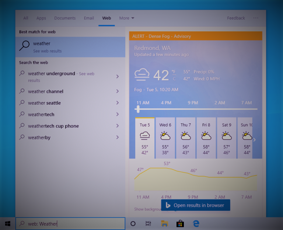Viewport: 283px width, 230px height.
Task: Click Open results in browser button
Action: click(x=196, y=205)
